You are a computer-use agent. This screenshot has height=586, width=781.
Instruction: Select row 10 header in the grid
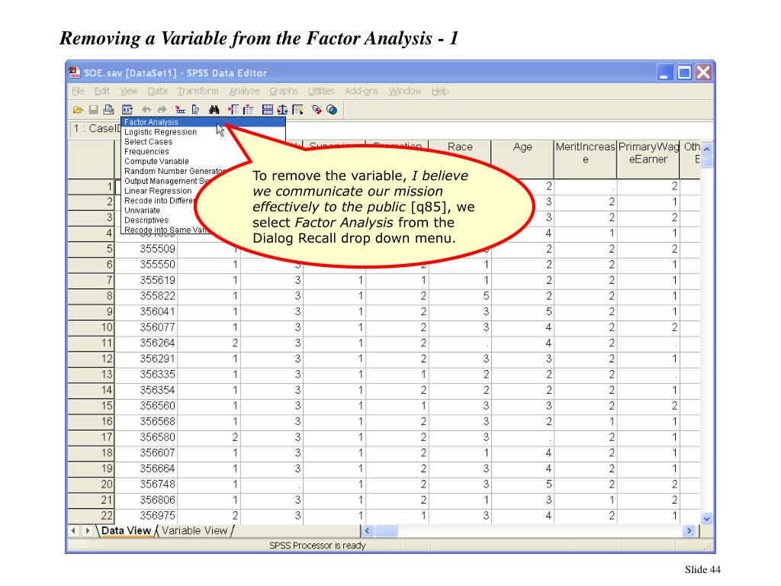coord(105,327)
